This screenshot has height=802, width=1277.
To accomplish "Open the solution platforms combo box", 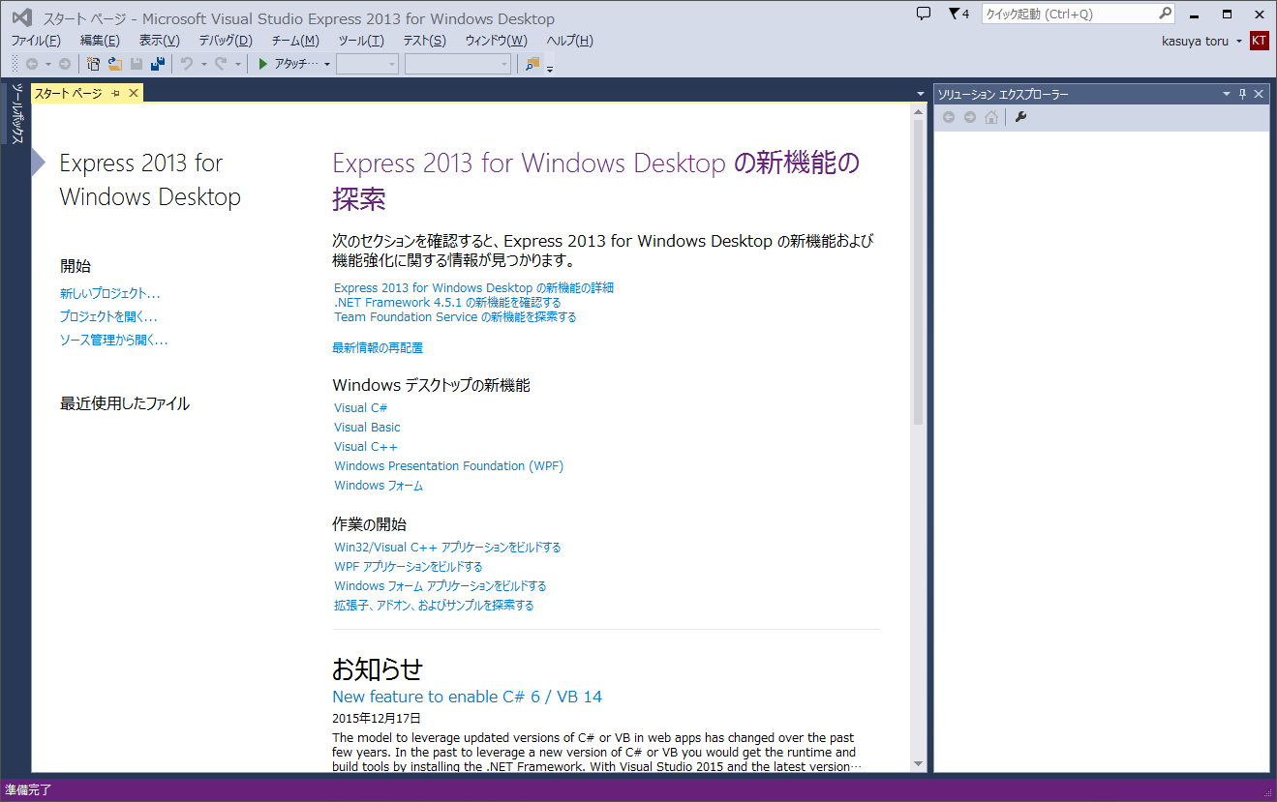I will [x=458, y=64].
